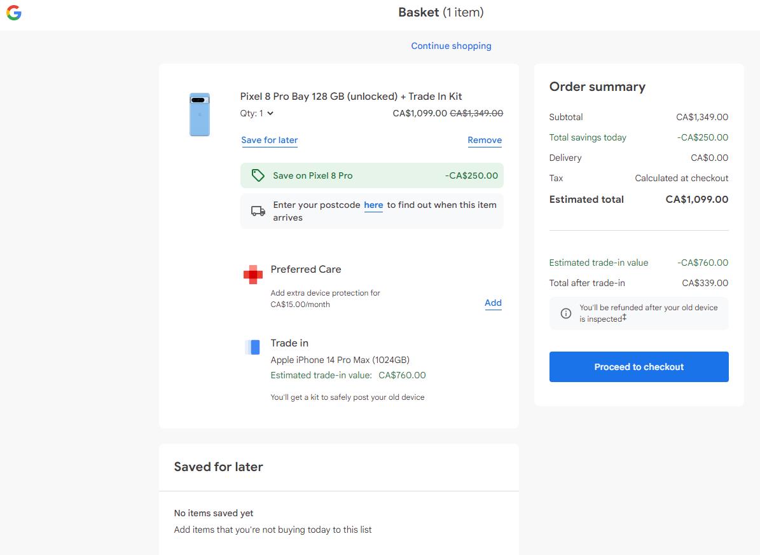Save the Pixel 8 Pro for later

click(270, 140)
